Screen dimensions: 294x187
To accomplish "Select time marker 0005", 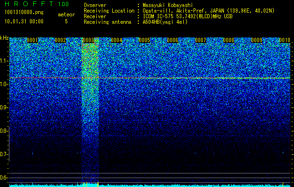I will pos(144,40).
